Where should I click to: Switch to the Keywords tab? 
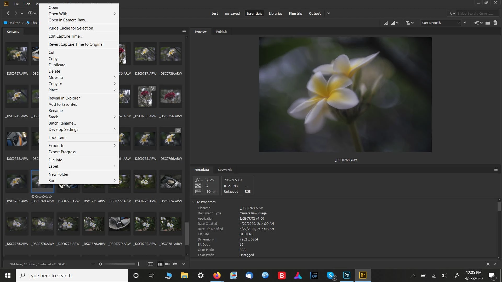coord(225,169)
